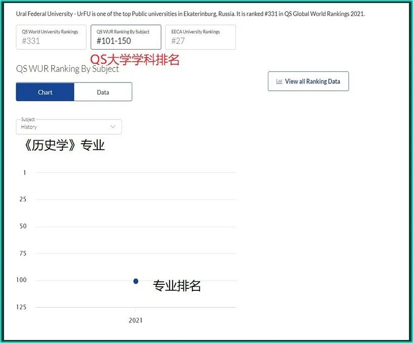Select the QS World University Rankings #331 card
This screenshot has width=413, height=343.
pos(51,37)
